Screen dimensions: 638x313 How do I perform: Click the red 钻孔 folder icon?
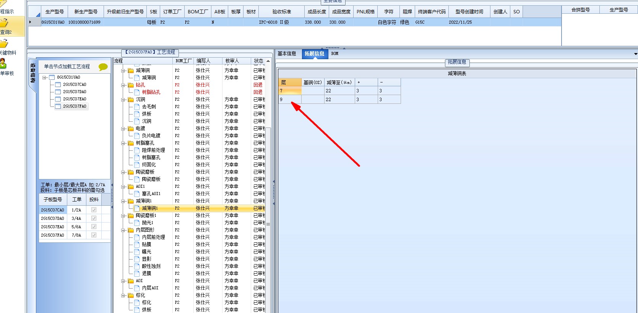click(131, 85)
